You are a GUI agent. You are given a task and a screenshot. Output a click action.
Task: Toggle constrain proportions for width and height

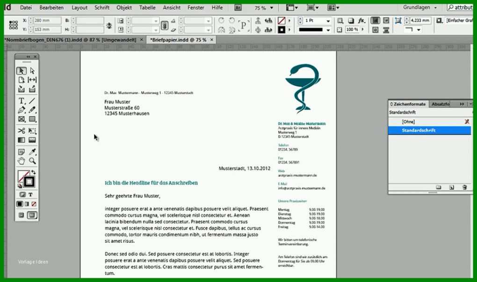(x=109, y=26)
